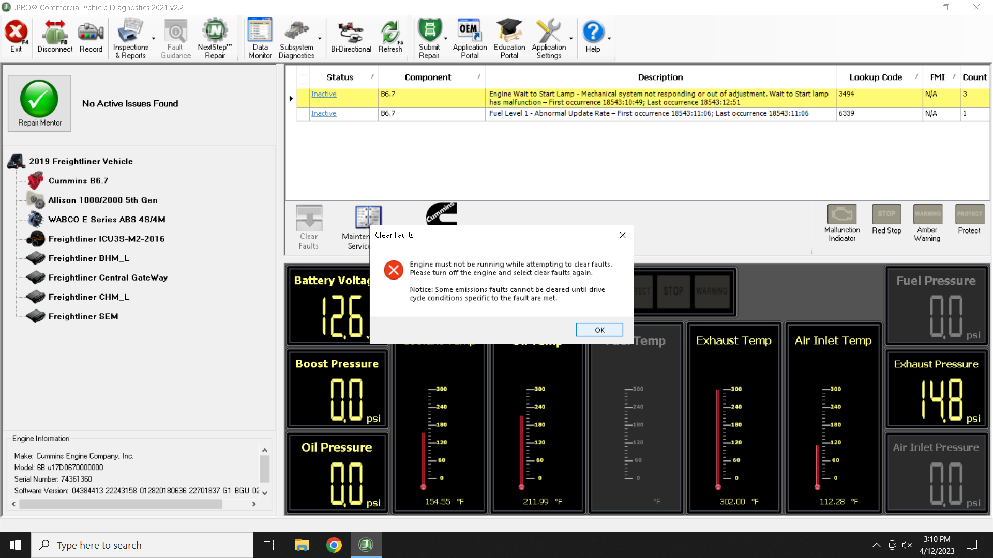Click the Oil Pressure gauge
This screenshot has width=993, height=558.
[337, 473]
